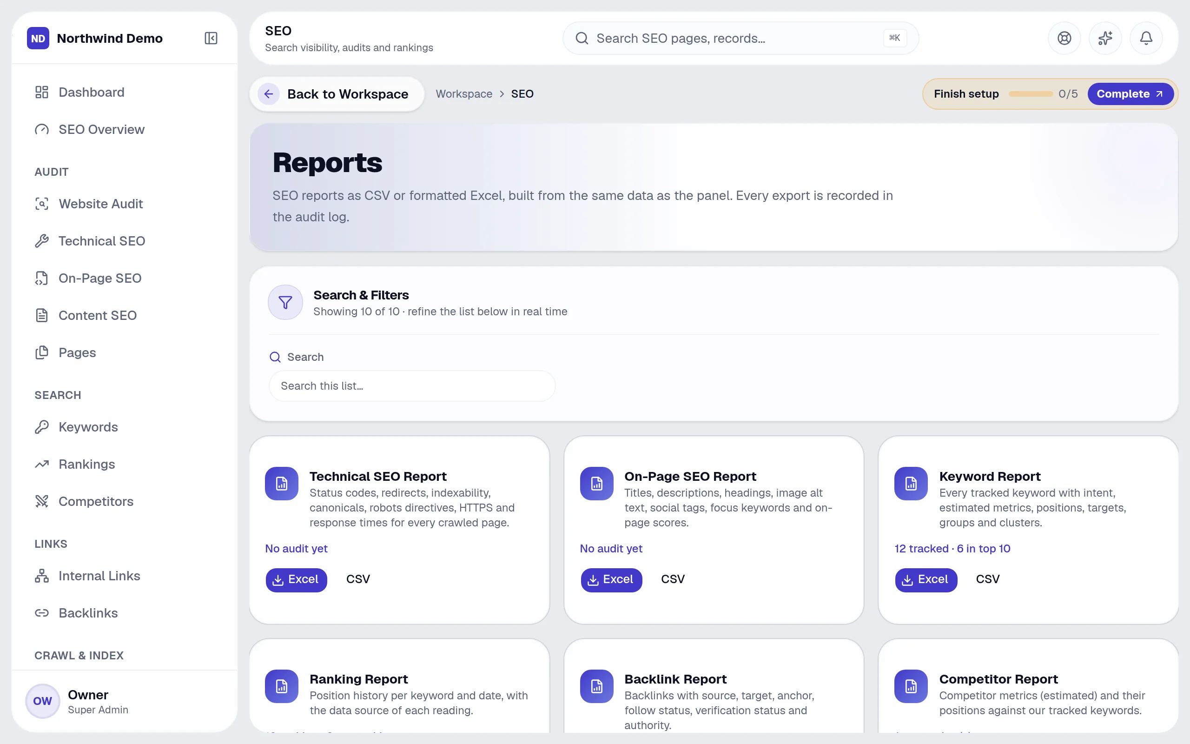Click the '12 tracked · 6 in top 10' text
Viewport: 1190px width, 744px height.
click(x=952, y=549)
